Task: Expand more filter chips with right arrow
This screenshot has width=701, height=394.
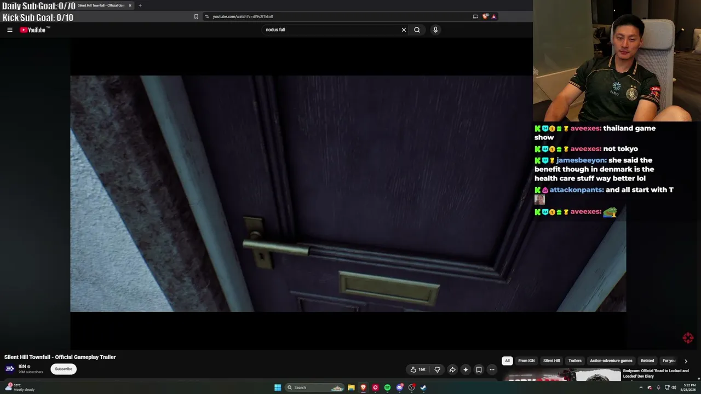Action: 686,361
